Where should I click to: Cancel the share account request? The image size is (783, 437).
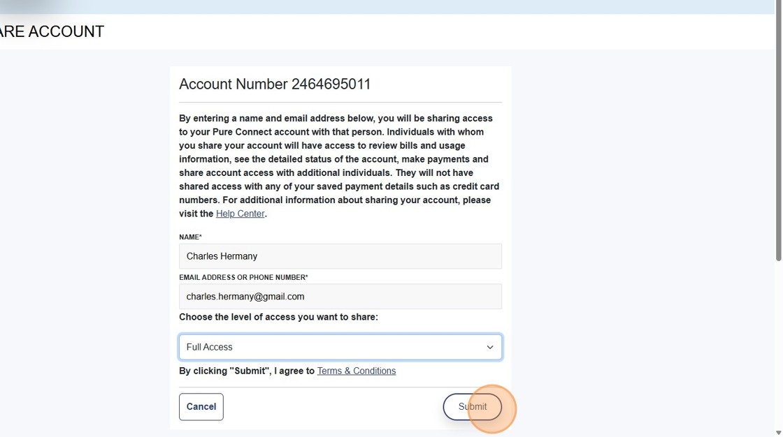201,406
